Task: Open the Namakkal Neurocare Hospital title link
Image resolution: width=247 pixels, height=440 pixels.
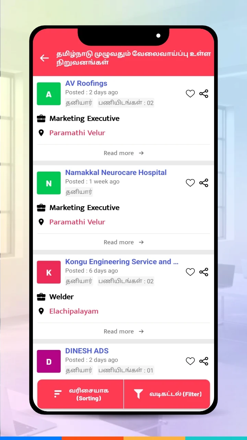Action: [x=116, y=173]
